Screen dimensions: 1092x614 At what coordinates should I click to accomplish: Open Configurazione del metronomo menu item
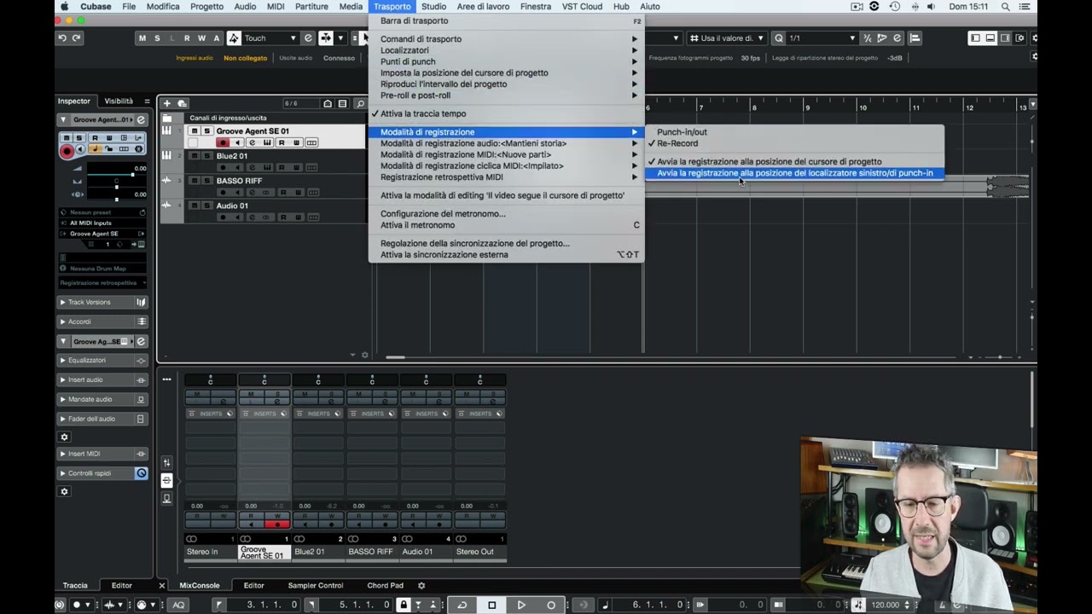click(506, 214)
